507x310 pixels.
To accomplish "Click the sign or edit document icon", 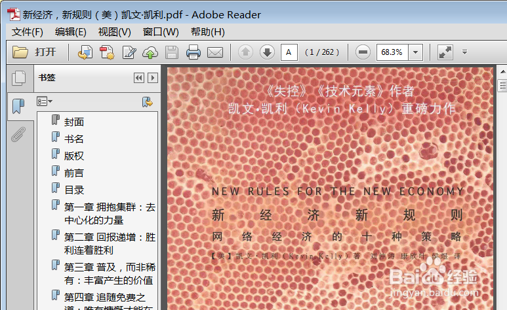I will click(129, 52).
